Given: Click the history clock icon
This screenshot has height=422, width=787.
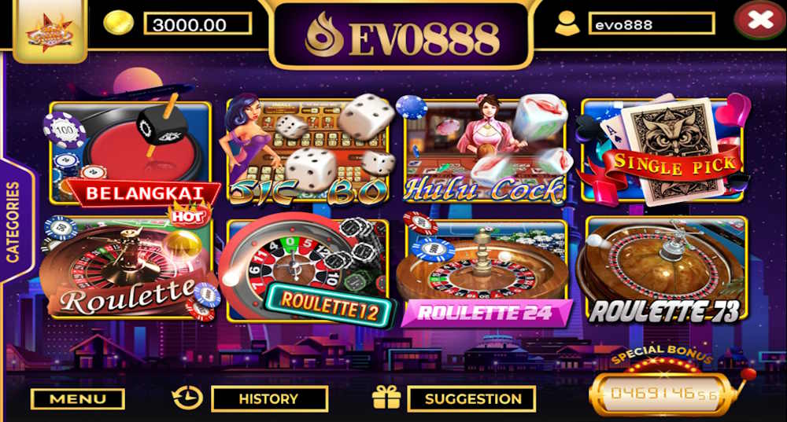Looking at the screenshot, I should coord(187,398).
